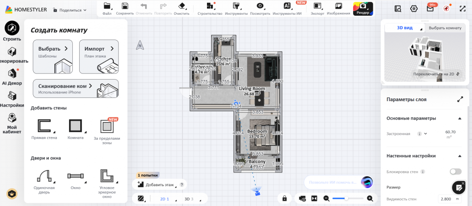
Task: Collapse the Основные параметры section
Action: coord(460,118)
